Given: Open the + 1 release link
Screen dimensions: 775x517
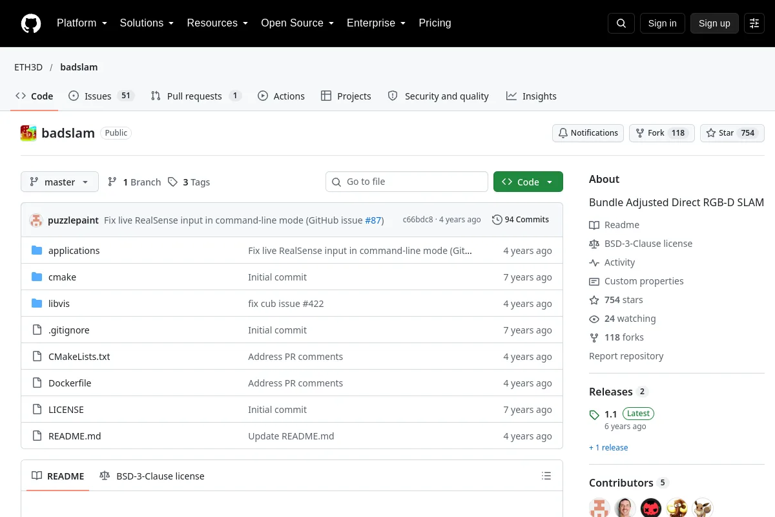Looking at the screenshot, I should point(608,447).
